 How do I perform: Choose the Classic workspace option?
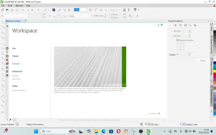(15, 56)
